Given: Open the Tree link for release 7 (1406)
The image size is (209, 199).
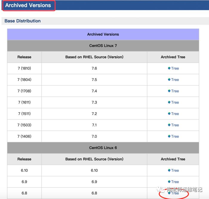Looking at the screenshot, I should (175, 136).
